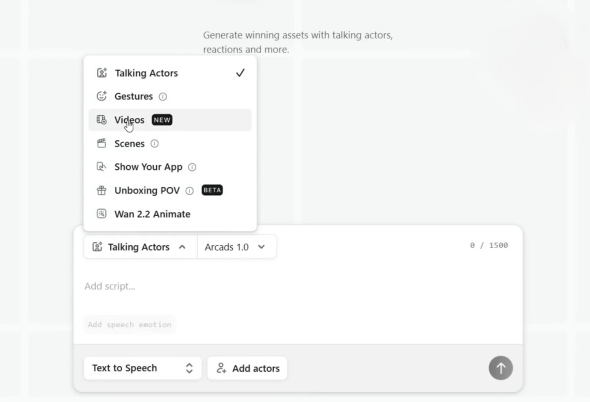Select Videos from the mode menu
This screenshot has width=590, height=402.
pyautogui.click(x=129, y=120)
